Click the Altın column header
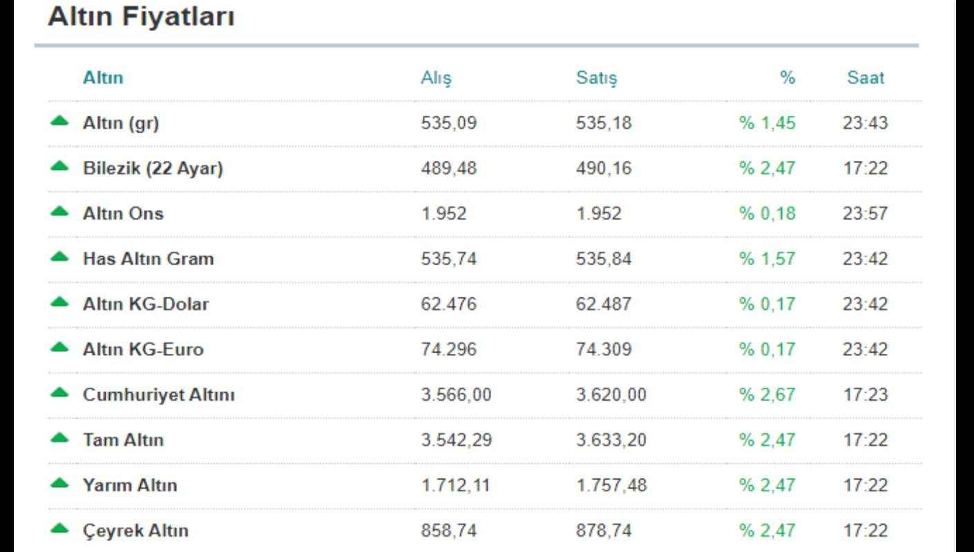The image size is (974, 552). 103,78
